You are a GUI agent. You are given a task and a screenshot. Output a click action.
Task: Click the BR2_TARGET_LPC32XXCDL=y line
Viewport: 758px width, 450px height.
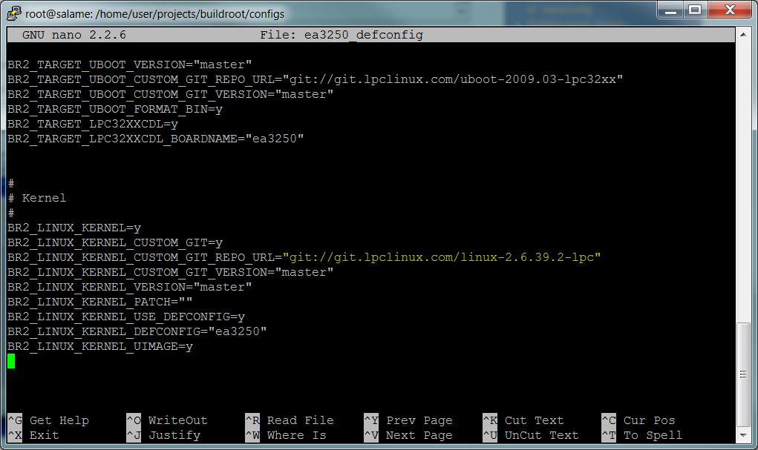93,124
